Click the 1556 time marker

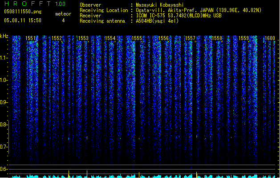click(x=163, y=38)
